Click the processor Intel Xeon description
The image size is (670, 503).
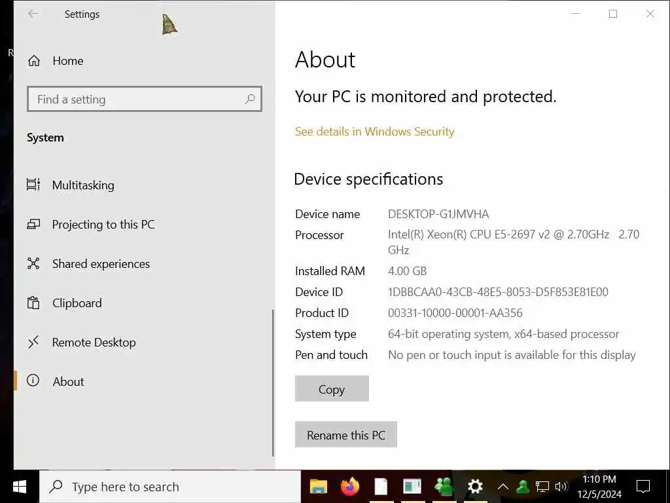click(x=514, y=242)
